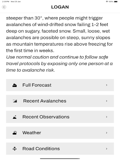The image size is (120, 160).
Task: Click the Road Conditions row chevron
Action: click(x=107, y=149)
